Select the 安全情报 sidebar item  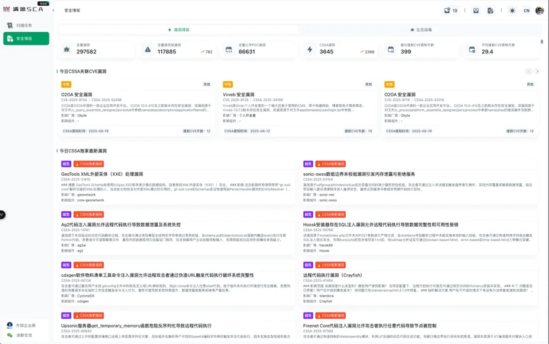26,39
